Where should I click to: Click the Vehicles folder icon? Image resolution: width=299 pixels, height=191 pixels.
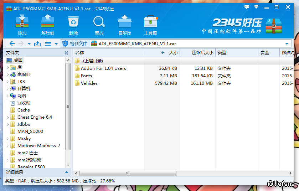(x=77, y=83)
